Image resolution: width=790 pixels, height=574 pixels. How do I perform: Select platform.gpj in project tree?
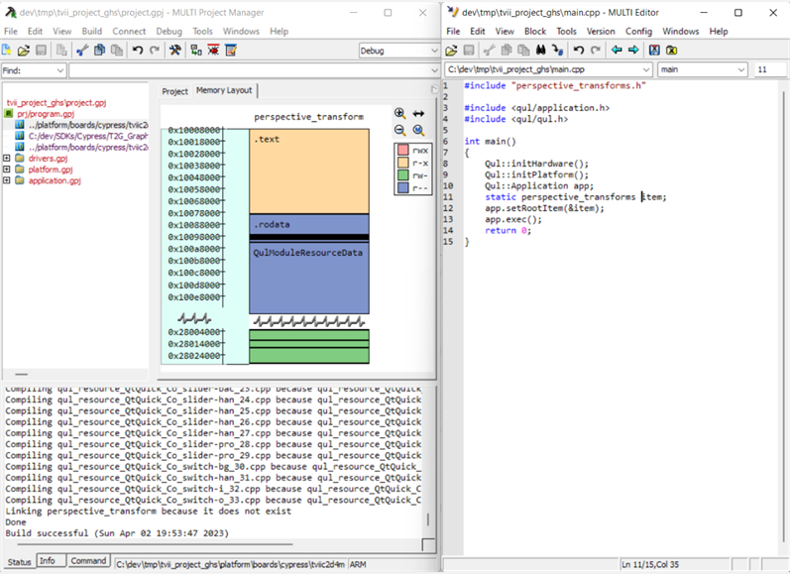[x=48, y=170]
